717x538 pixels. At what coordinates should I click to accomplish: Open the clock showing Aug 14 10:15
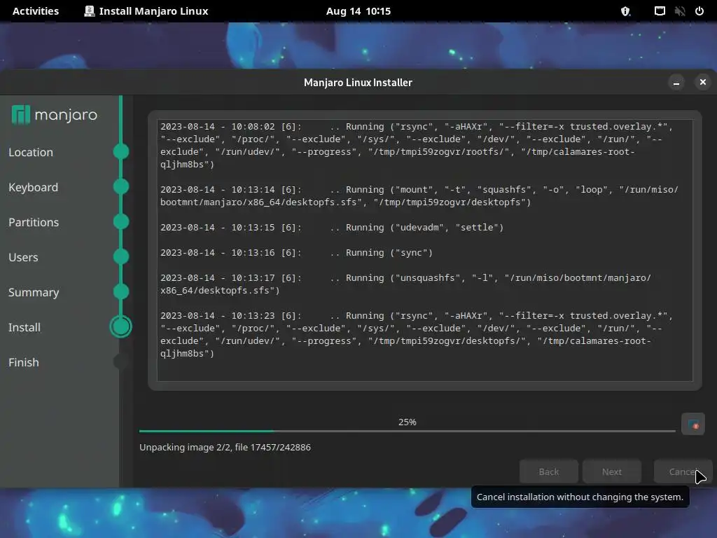tap(358, 11)
